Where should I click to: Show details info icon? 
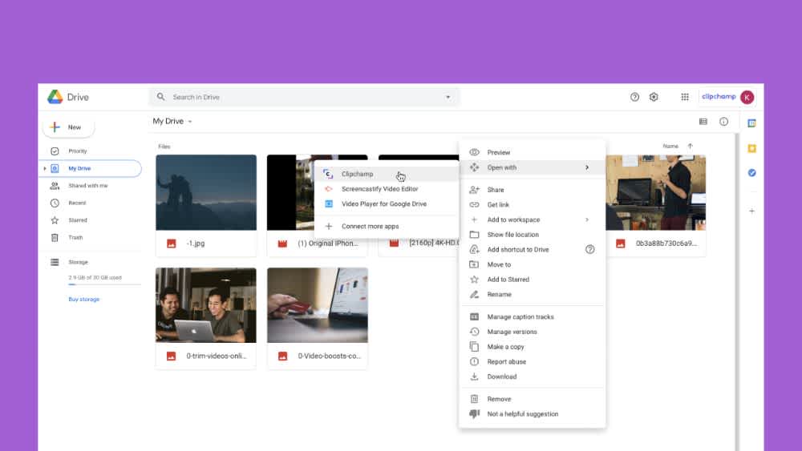[723, 122]
